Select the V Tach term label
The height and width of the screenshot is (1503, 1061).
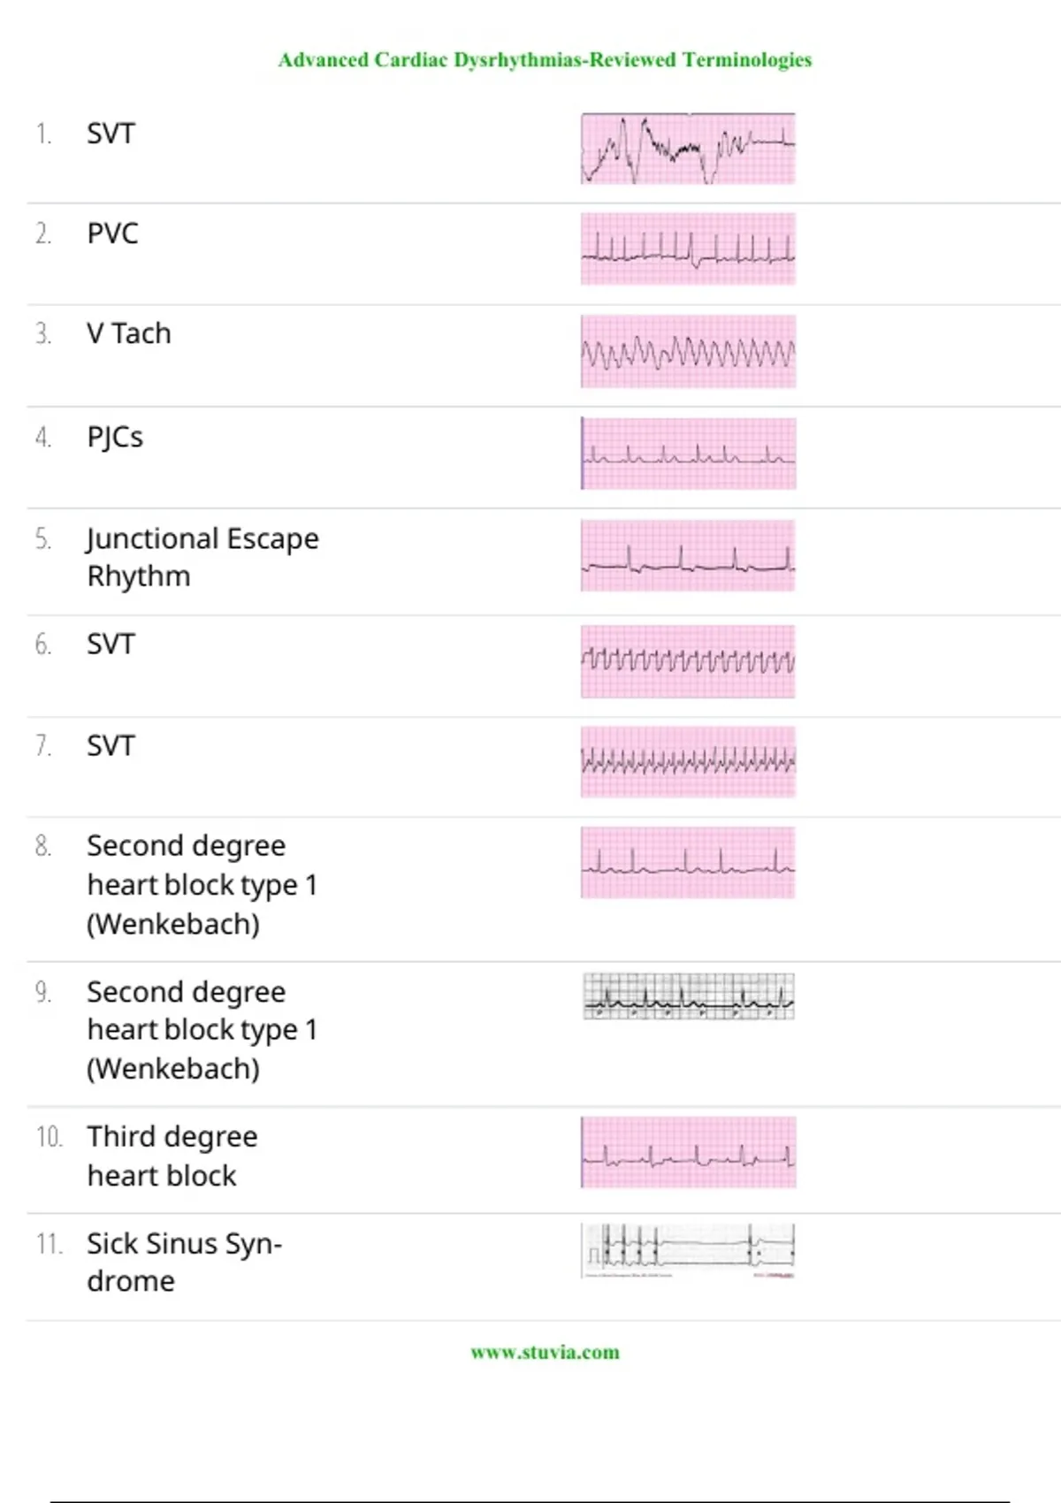(128, 334)
